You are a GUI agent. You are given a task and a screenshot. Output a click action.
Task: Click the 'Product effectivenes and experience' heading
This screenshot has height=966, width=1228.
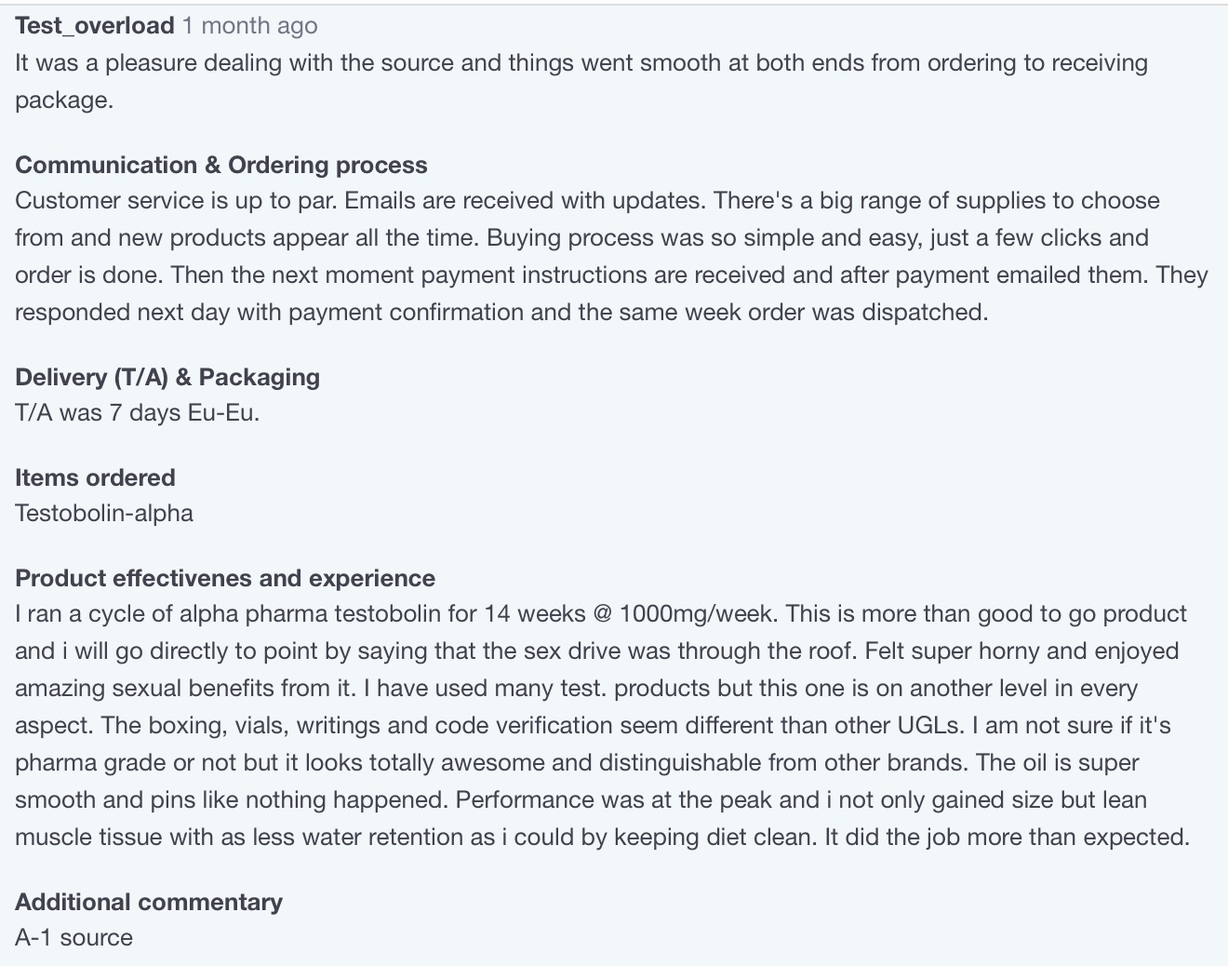tap(225, 578)
